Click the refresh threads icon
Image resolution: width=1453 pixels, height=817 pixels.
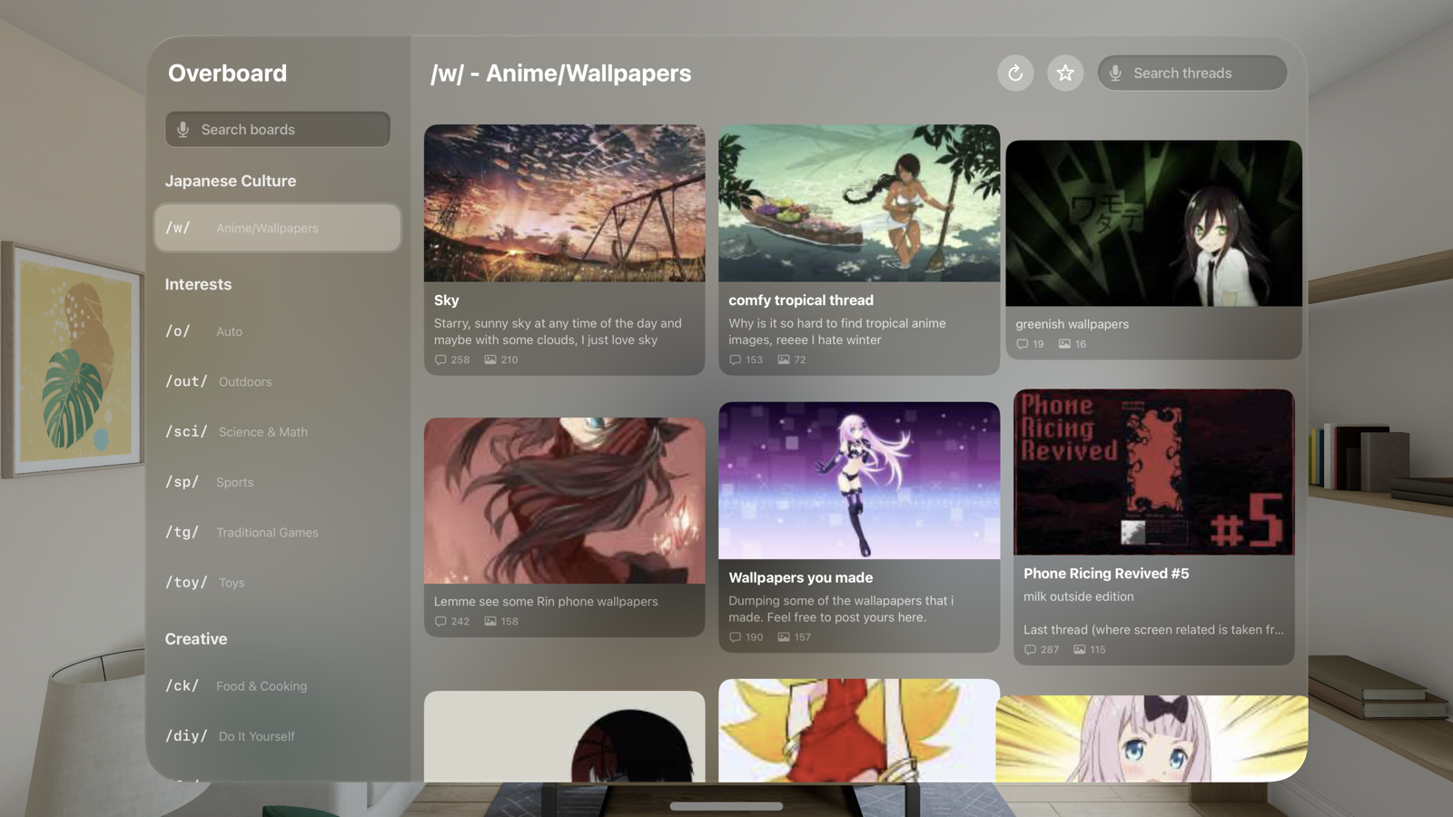pos(1015,73)
